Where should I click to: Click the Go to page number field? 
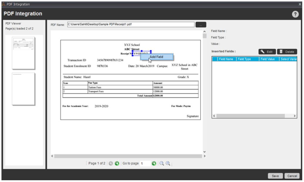146,164
